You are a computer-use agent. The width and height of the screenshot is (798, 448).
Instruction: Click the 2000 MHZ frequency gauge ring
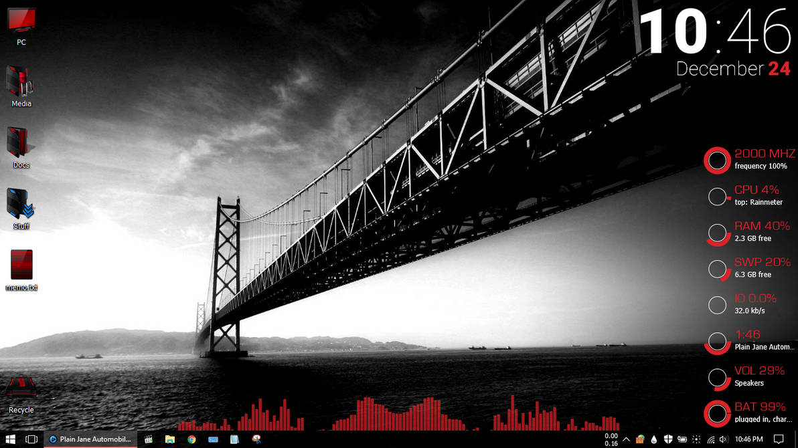718,160
